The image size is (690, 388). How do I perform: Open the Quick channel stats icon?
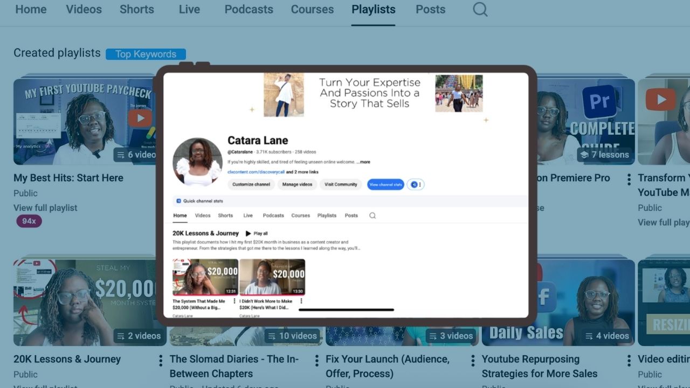pos(178,201)
